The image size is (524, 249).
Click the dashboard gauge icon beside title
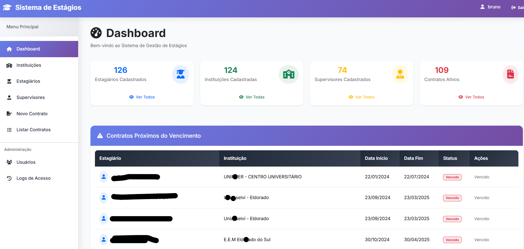(96, 33)
